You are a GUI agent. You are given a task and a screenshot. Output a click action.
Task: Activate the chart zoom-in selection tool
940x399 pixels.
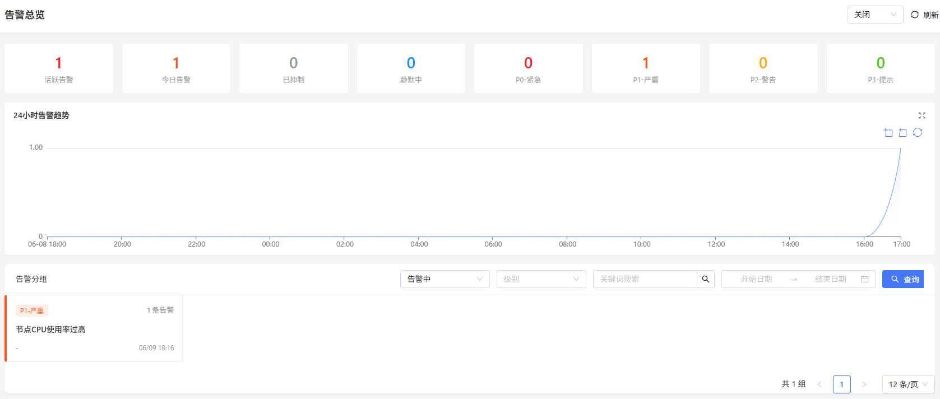[x=888, y=133]
